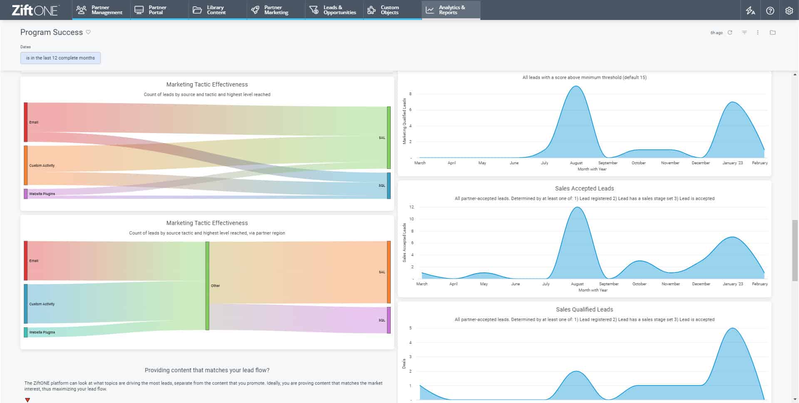Open the Partner Marketing menu
The height and width of the screenshot is (403, 799).
click(x=275, y=10)
